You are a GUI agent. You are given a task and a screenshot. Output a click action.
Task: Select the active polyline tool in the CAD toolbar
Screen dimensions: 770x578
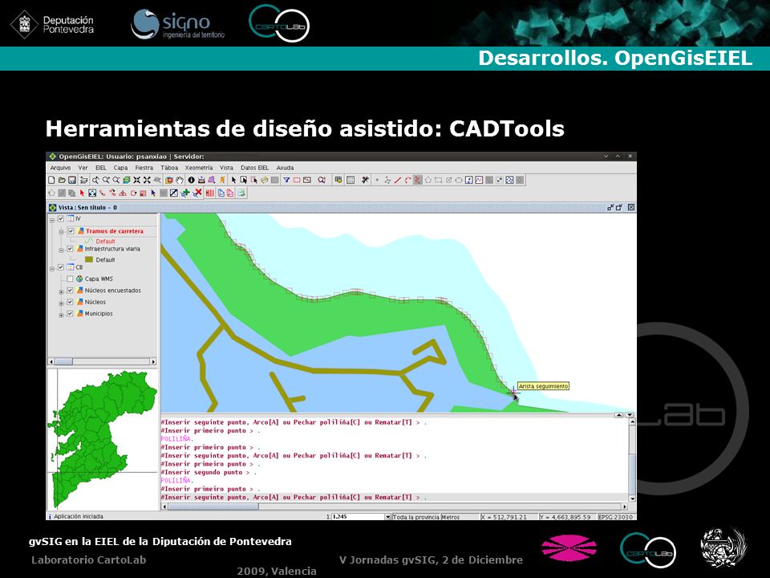pos(417,180)
